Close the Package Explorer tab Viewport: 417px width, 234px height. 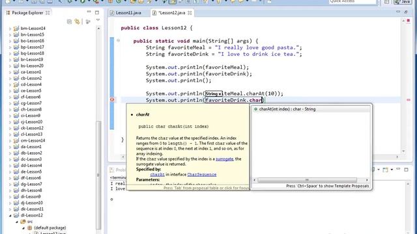(x=48, y=13)
